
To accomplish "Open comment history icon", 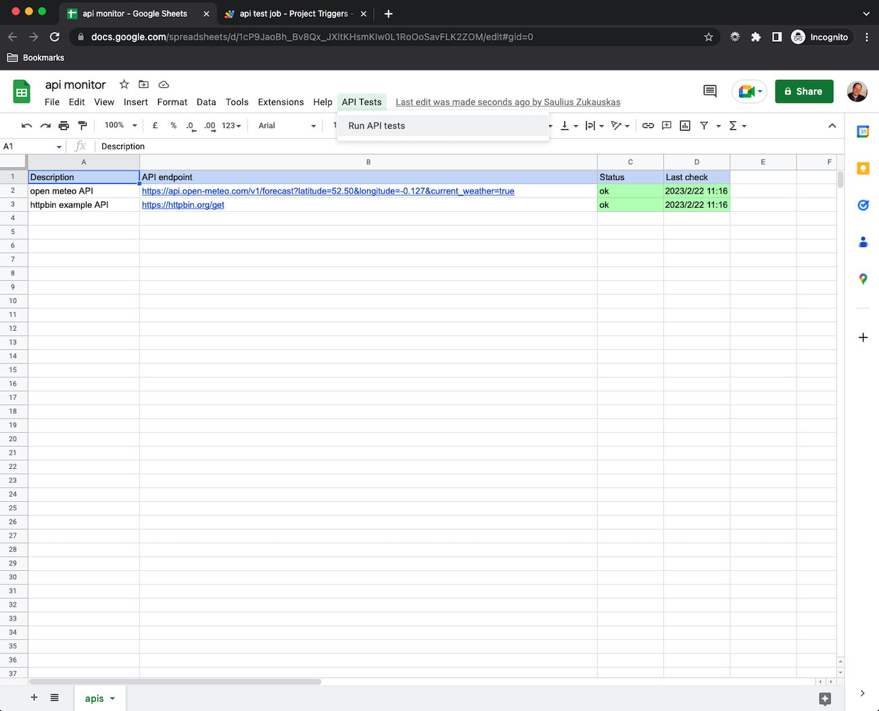I will tap(709, 91).
